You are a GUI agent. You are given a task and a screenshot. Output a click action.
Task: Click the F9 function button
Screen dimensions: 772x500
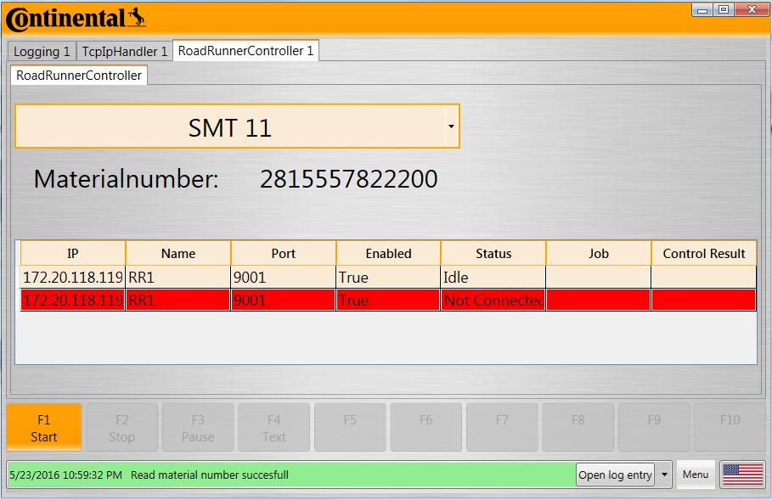654,428
